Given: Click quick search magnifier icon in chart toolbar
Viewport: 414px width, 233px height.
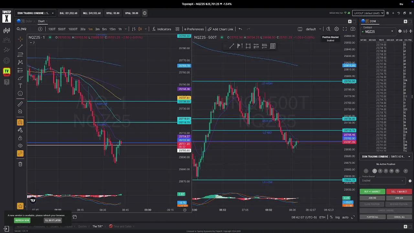Looking at the screenshot, I should click(328, 29).
